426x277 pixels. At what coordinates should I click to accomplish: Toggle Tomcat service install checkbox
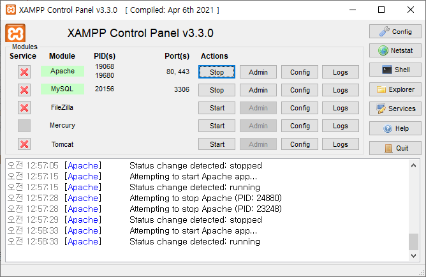click(24, 144)
